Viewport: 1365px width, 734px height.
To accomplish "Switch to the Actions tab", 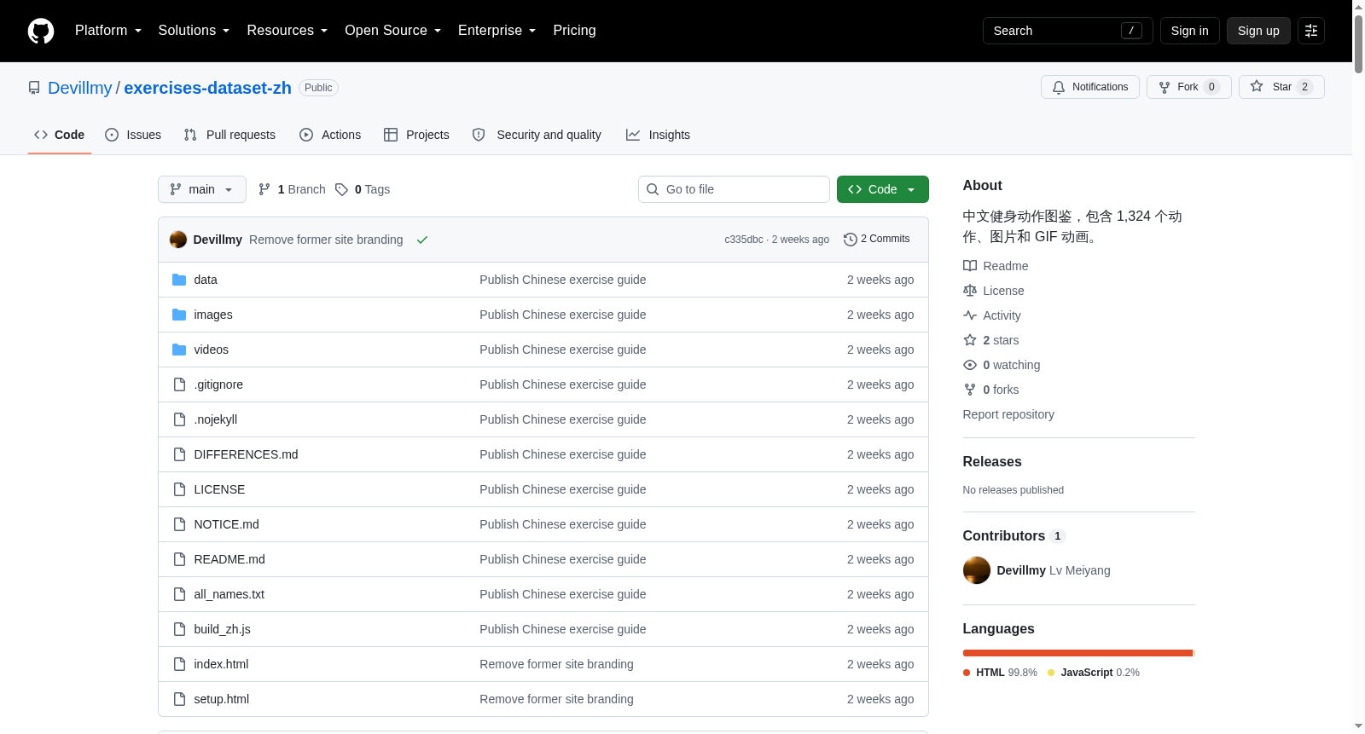I will tap(330, 135).
